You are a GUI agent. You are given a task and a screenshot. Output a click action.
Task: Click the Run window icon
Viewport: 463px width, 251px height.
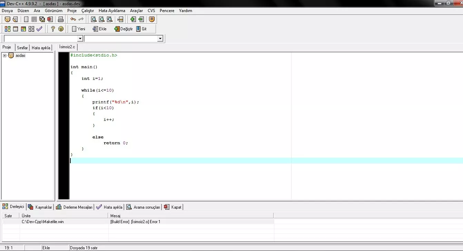point(16,29)
